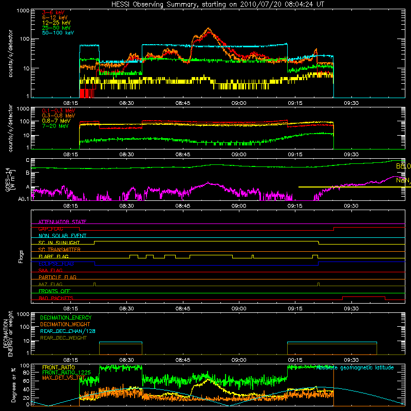411x411 pixels.
Task: Click 09:00 tick under the MeV panel
Action: click(239, 155)
